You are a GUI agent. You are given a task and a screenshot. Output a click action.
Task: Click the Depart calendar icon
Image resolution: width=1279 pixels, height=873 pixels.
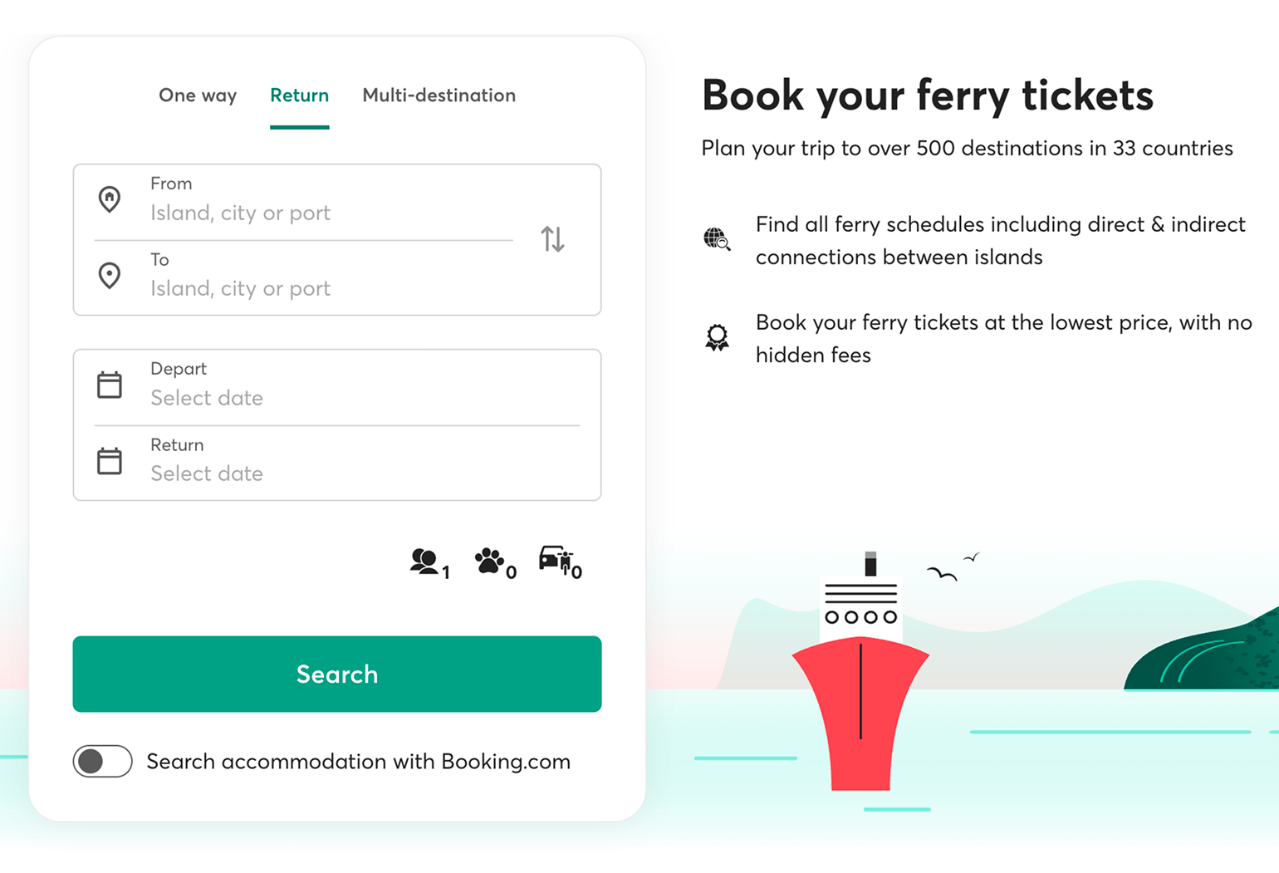(x=110, y=384)
